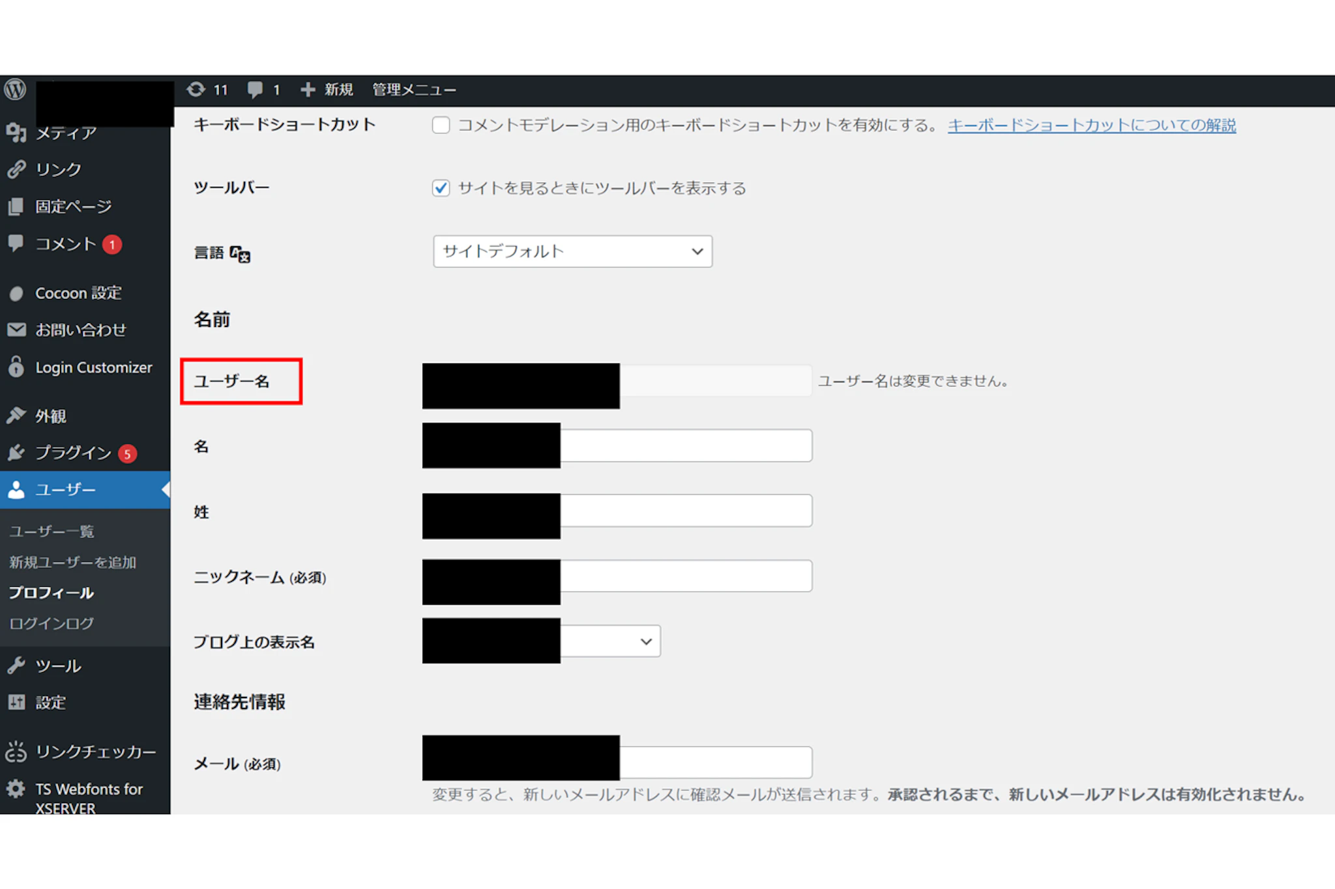
Task: Click the updates icon showing 11
Action: [x=196, y=90]
